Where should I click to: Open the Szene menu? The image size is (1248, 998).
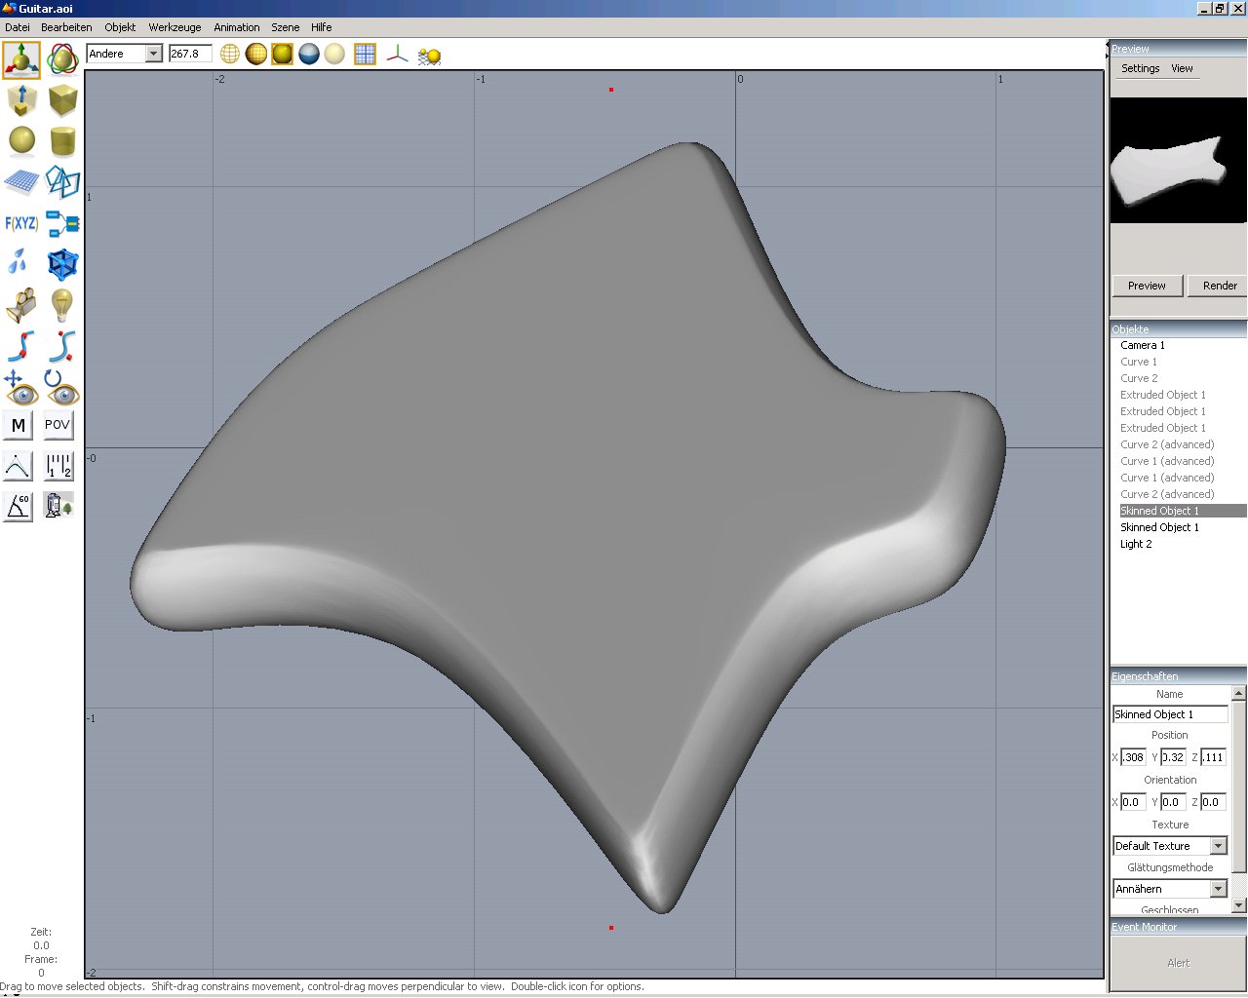coord(286,27)
